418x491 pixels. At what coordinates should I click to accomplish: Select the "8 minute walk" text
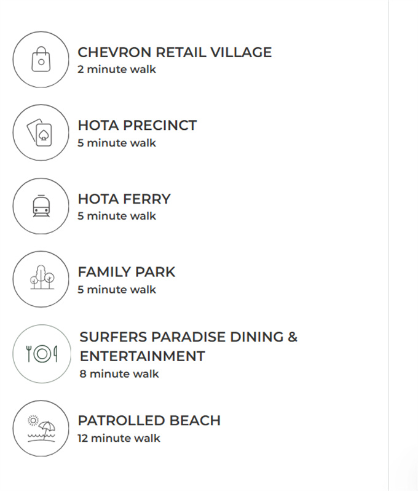tap(119, 373)
